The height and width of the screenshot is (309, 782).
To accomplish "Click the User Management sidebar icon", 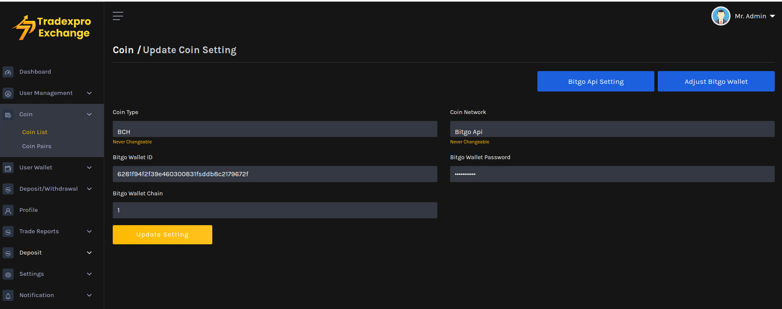I will pos(8,94).
